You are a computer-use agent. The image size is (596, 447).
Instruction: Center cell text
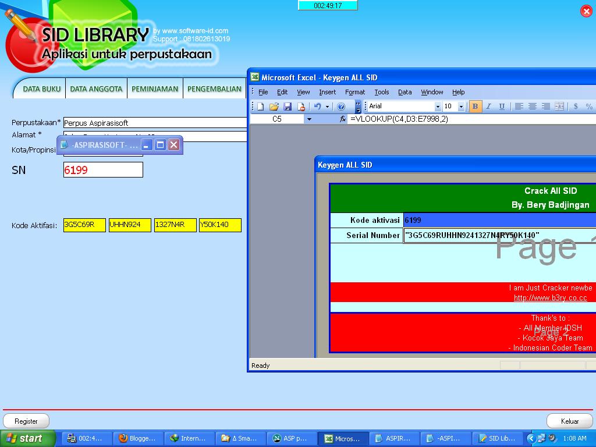(533, 107)
